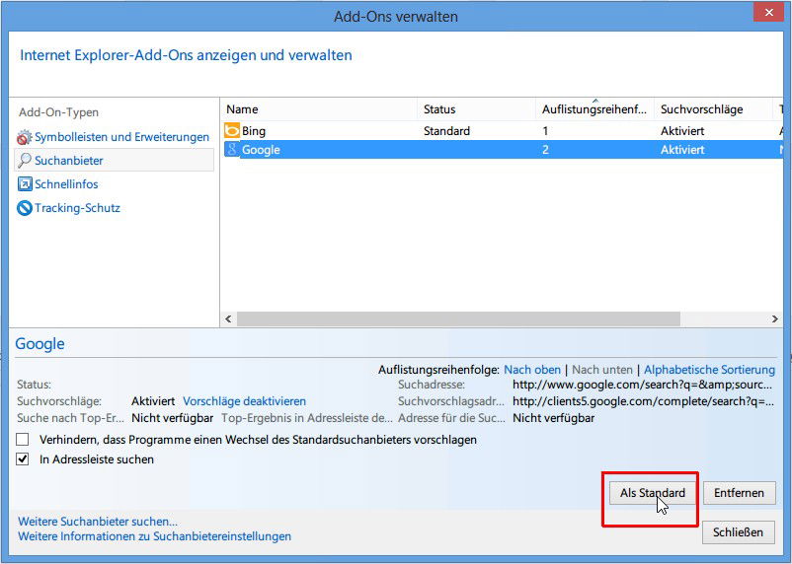This screenshot has width=792, height=564.
Task: Open the Schnellinfos category
Action: click(66, 184)
